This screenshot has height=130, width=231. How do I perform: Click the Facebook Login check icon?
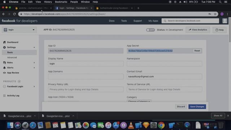point(4,87)
